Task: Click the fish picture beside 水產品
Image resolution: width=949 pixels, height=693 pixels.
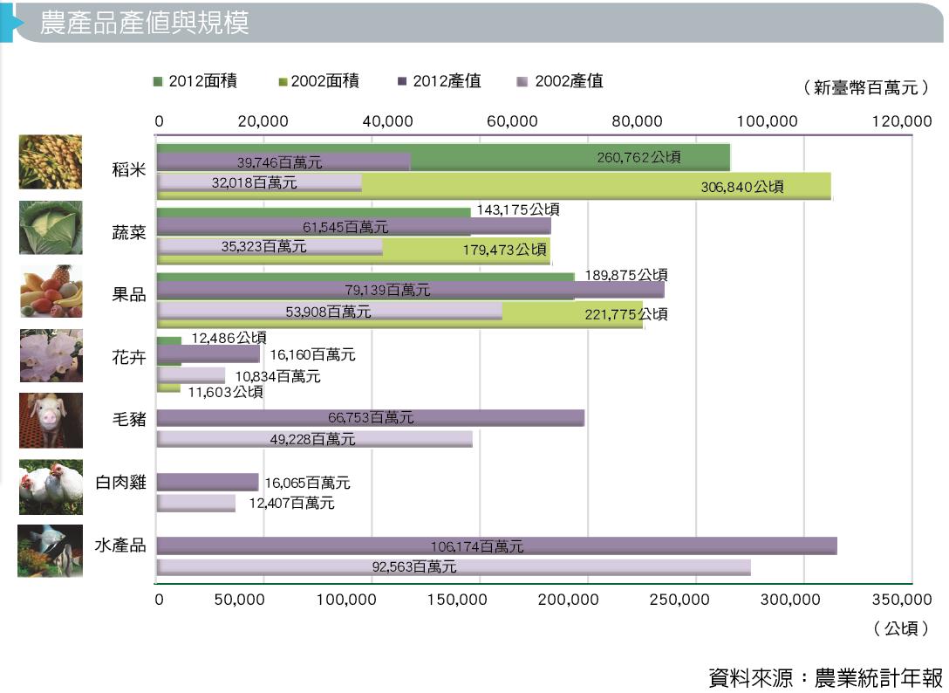Action: coord(50,550)
